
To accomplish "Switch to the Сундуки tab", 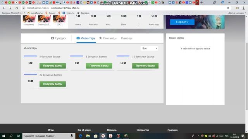I will click(59, 38).
